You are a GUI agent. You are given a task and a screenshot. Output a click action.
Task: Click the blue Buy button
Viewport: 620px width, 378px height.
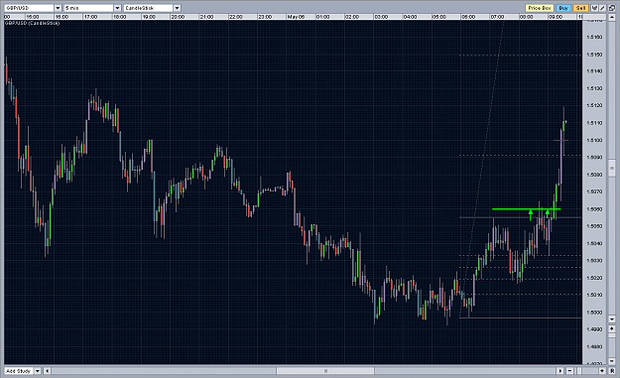coord(563,8)
